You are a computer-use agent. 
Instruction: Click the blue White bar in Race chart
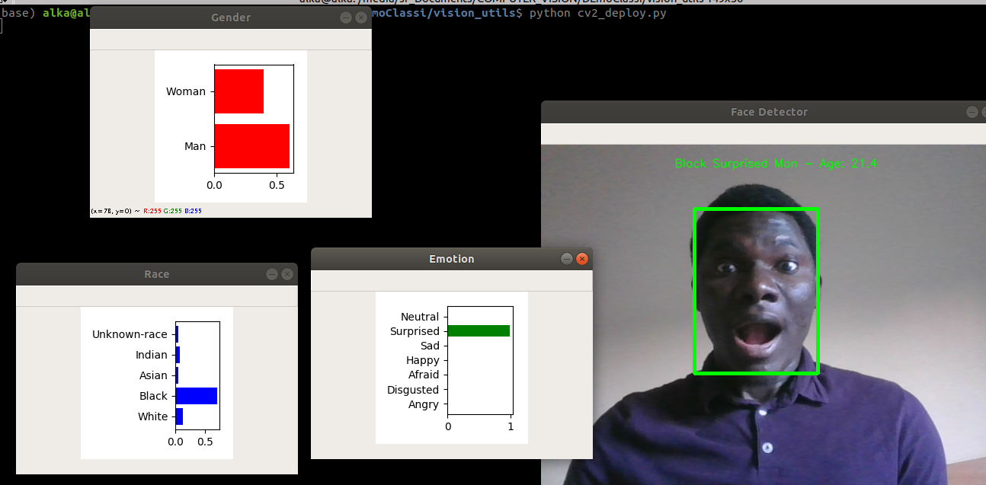(x=180, y=416)
